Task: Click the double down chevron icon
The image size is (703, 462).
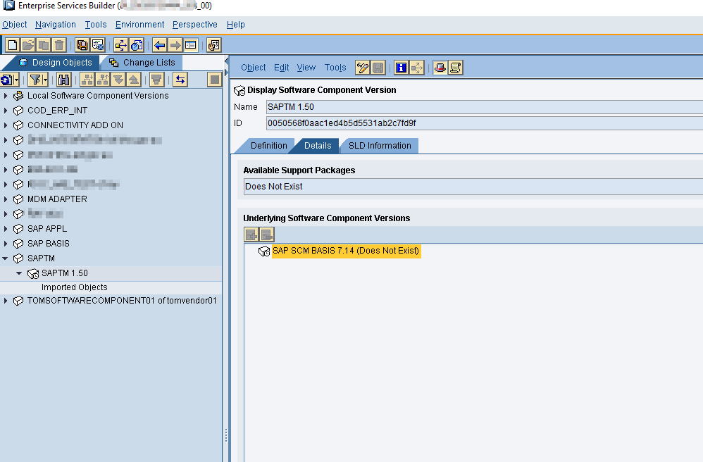Action: (118, 80)
